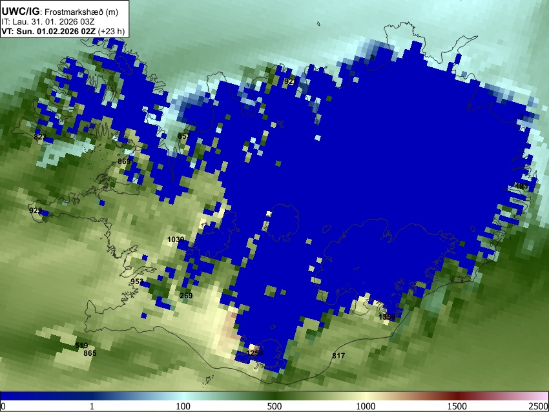Click the pink end of the color bar
549x412 pixels.
539,397
